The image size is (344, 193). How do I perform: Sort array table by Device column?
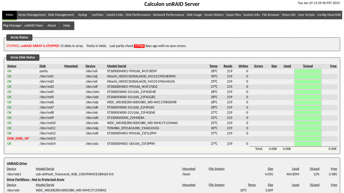click(x=90, y=66)
